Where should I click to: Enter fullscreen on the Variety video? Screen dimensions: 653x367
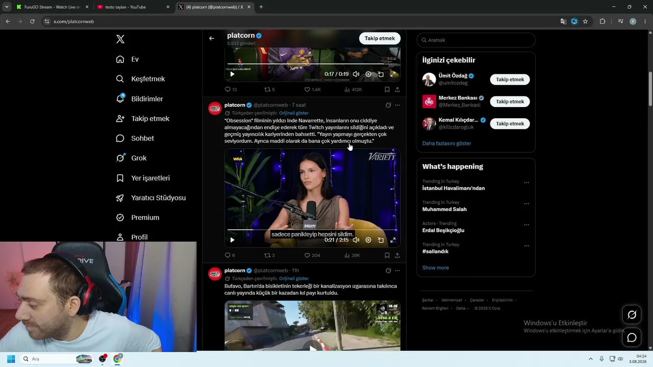point(393,240)
